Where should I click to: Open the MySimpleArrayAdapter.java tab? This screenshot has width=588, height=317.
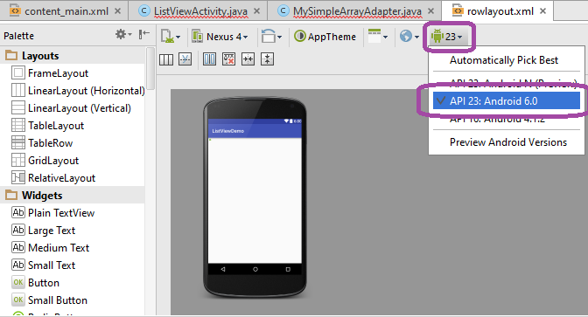[x=357, y=11]
